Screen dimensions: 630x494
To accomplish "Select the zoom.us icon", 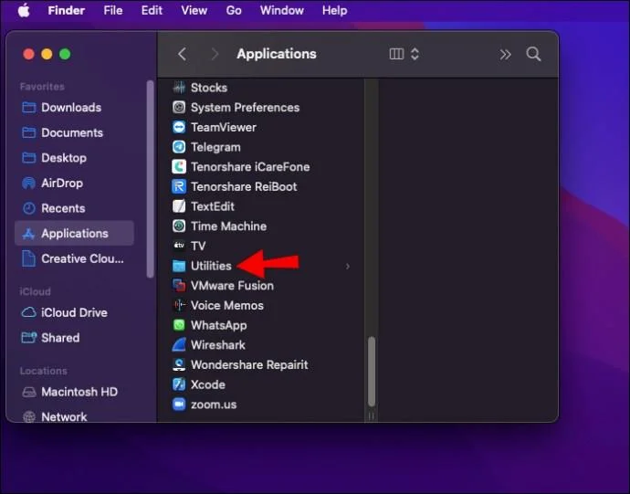I will (x=179, y=404).
